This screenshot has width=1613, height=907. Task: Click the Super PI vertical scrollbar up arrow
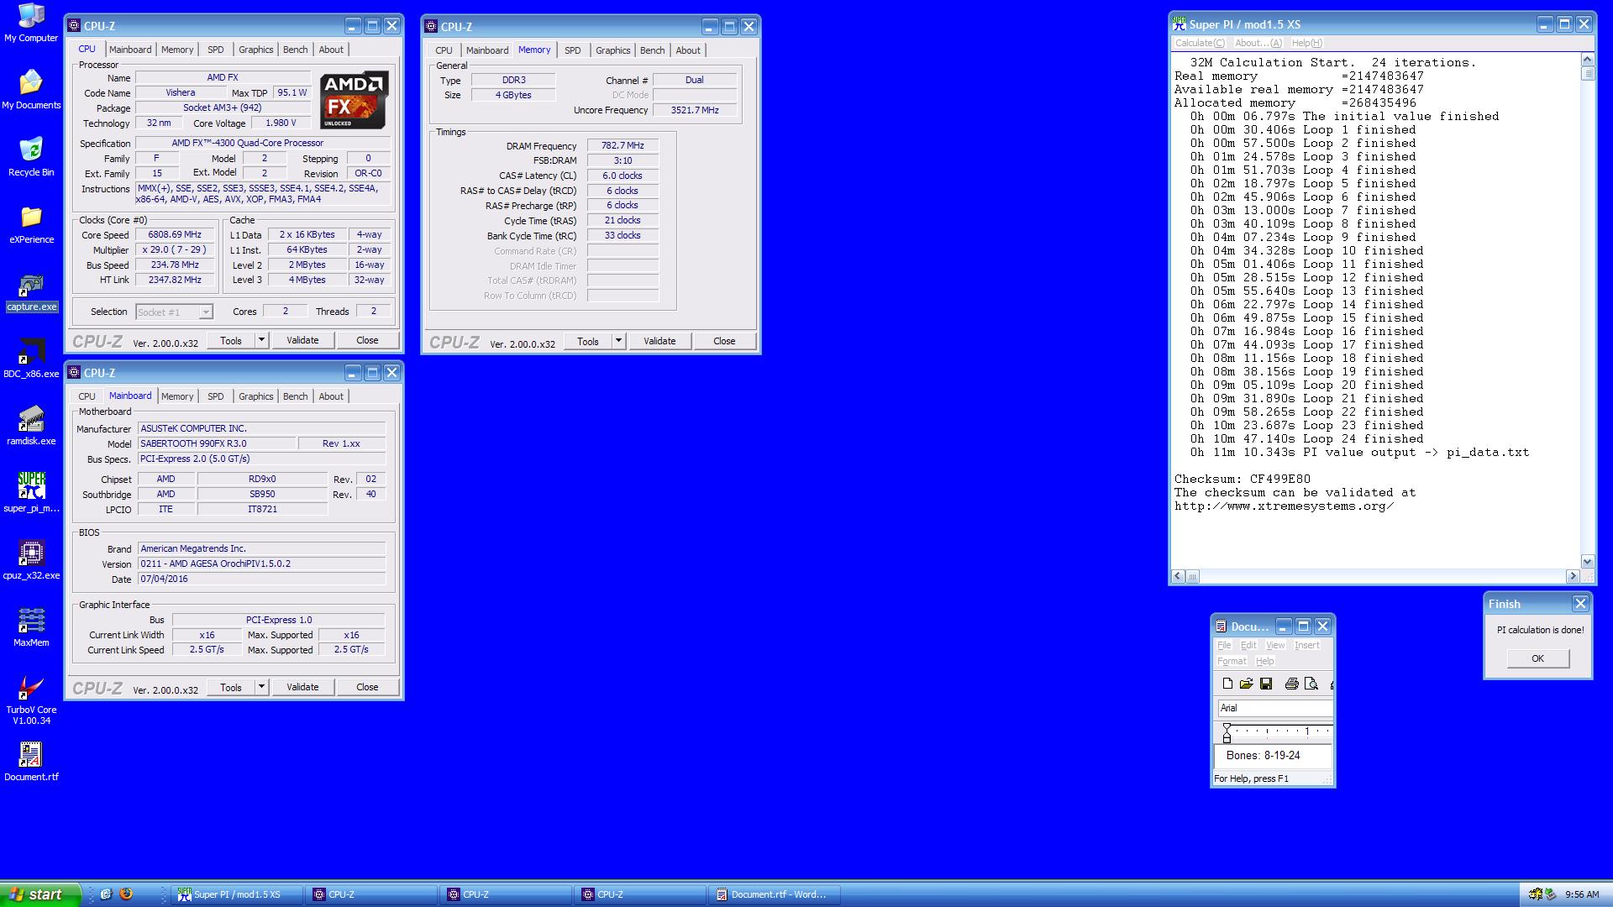(x=1587, y=60)
